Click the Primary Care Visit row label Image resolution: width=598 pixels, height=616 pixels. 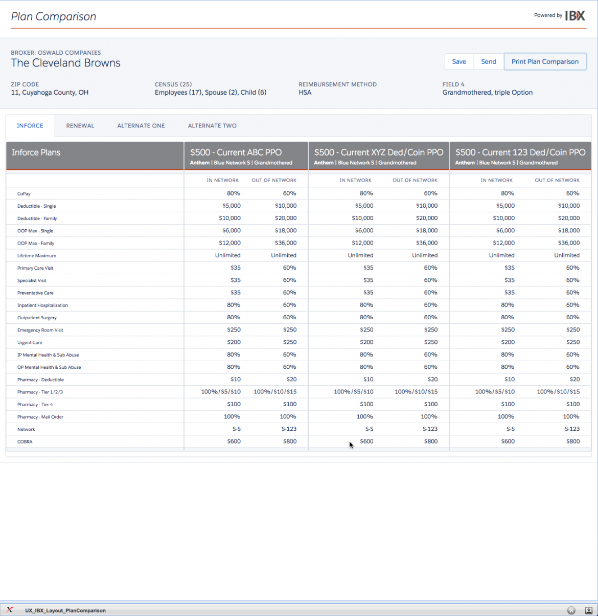pos(35,268)
